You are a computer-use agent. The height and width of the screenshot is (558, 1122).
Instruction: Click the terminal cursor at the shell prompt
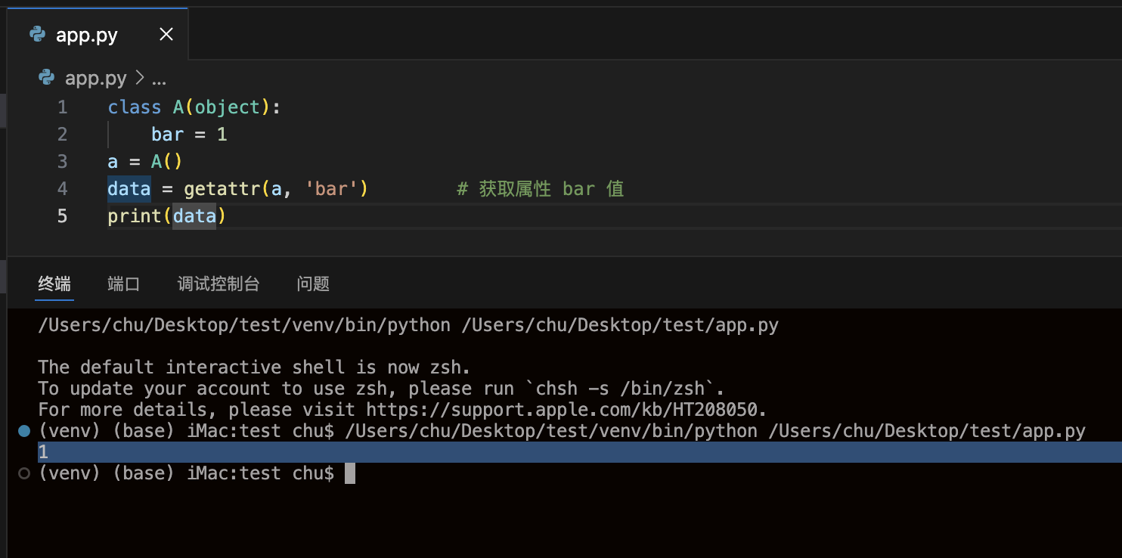pyautogui.click(x=349, y=473)
